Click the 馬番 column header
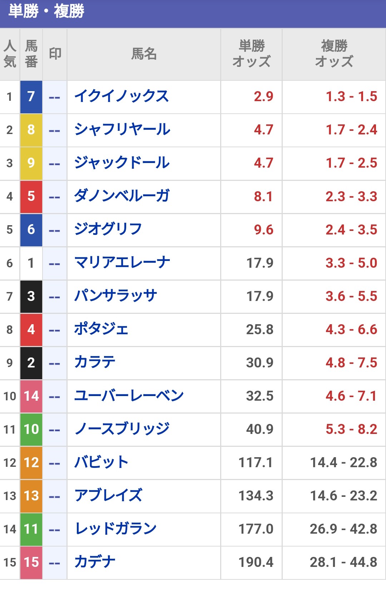Viewport: 386px width, 593px height. tap(31, 54)
